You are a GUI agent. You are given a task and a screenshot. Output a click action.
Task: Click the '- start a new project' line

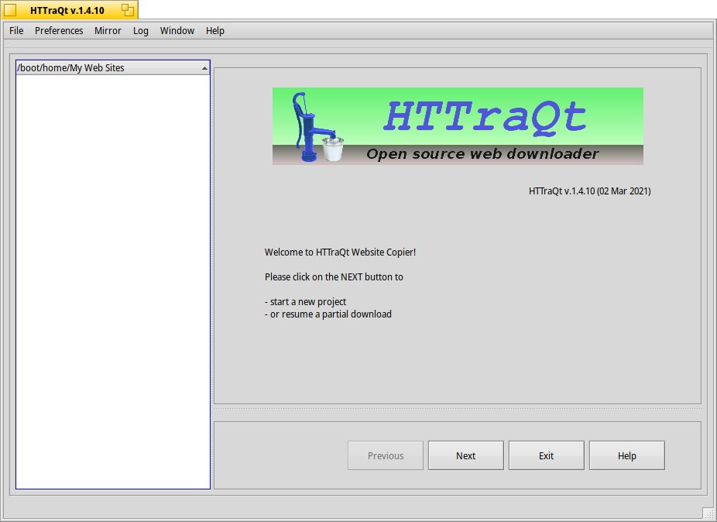click(x=305, y=302)
